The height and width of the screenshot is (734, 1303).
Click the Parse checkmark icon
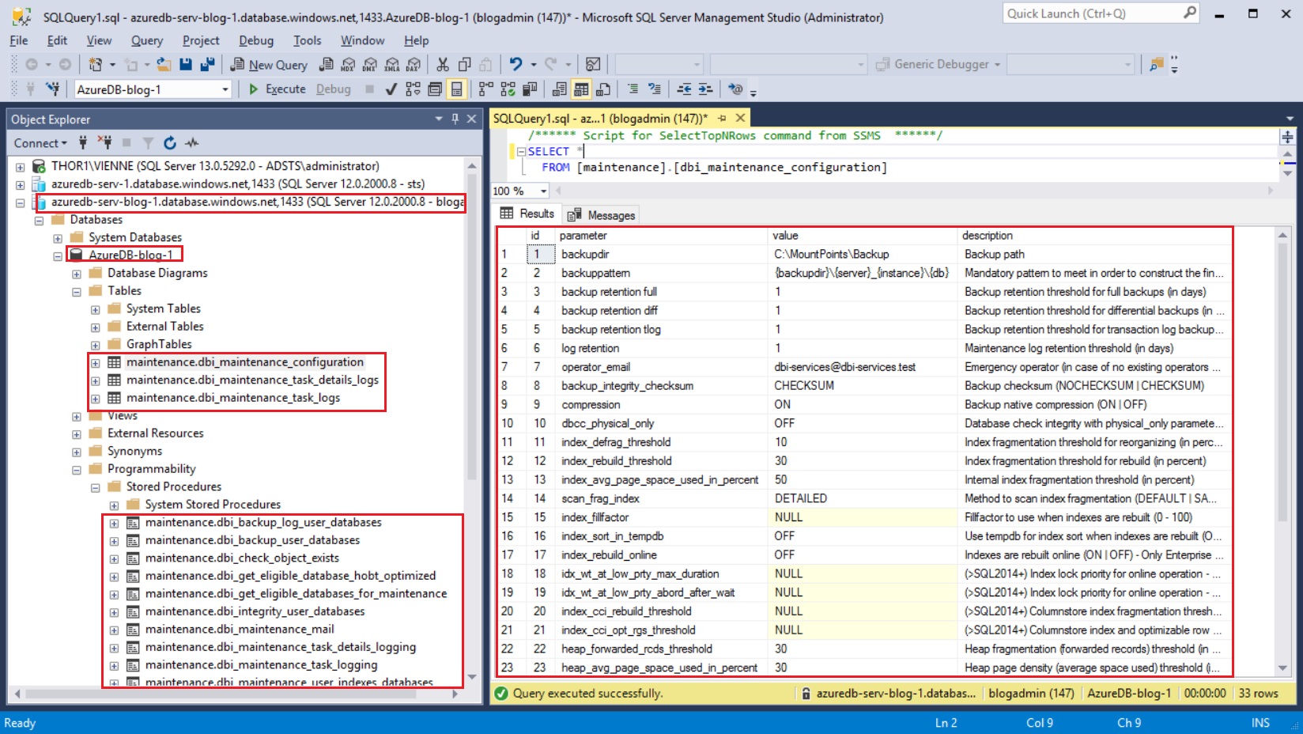click(x=391, y=89)
